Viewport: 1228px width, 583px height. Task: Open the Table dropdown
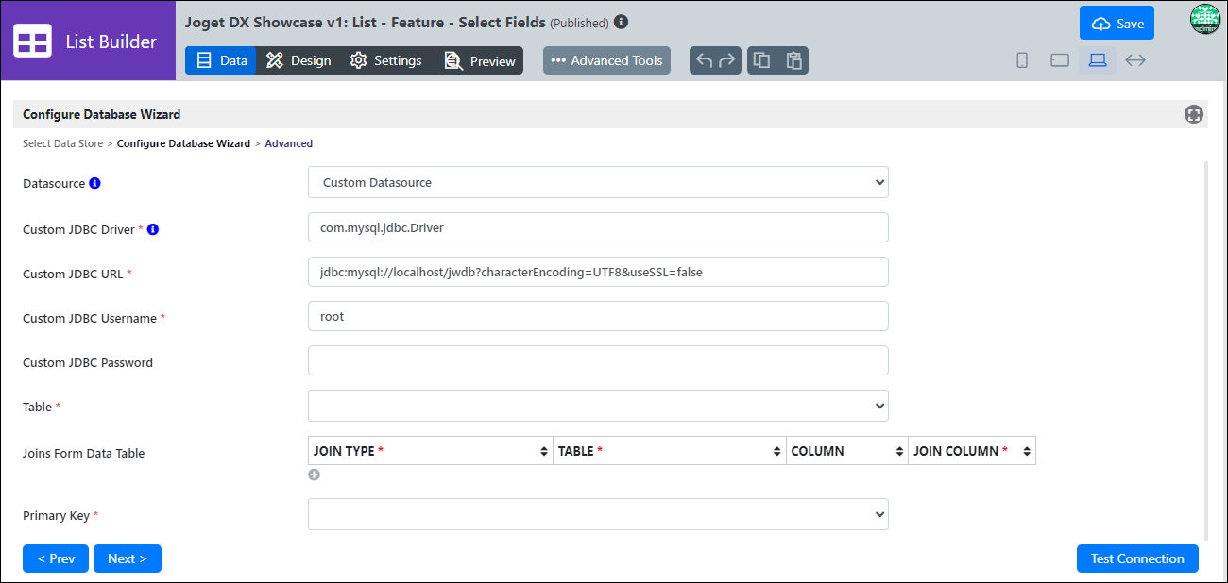click(598, 406)
